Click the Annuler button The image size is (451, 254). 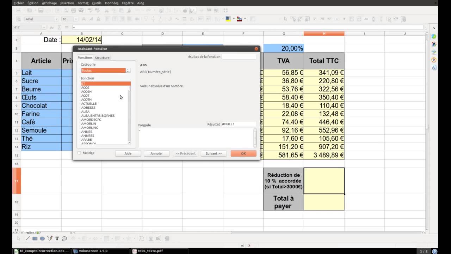pyautogui.click(x=156, y=153)
